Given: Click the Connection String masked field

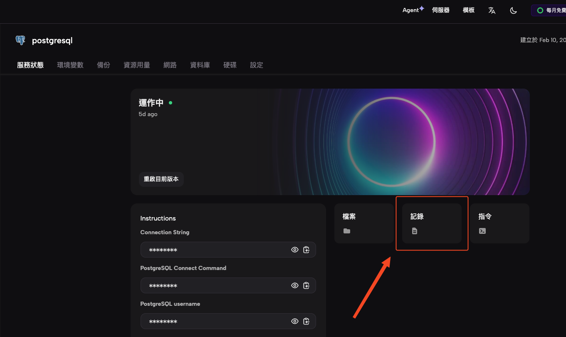Looking at the screenshot, I should (228, 250).
